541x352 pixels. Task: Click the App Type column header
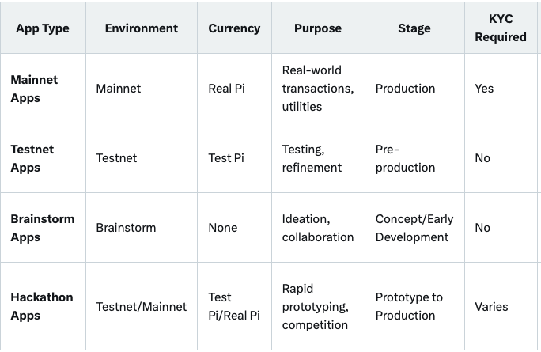coord(43,28)
